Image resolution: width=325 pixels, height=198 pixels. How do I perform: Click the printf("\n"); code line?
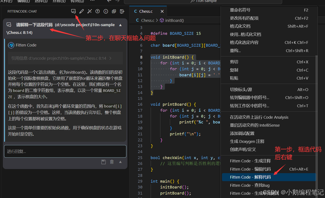185,134
